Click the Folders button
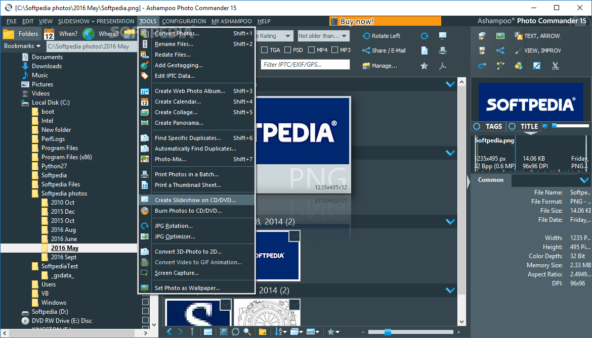592x338 pixels. tap(21, 34)
